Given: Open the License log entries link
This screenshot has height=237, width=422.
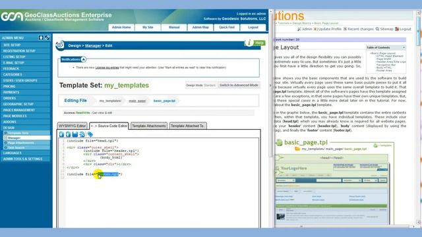Looking at the screenshot, I should click(x=107, y=67).
